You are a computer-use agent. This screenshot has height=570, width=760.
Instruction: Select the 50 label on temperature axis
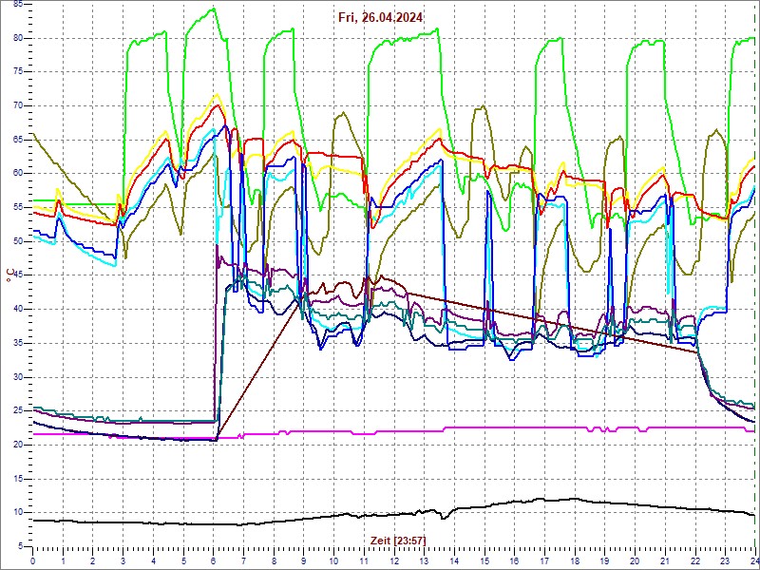pyautogui.click(x=17, y=241)
